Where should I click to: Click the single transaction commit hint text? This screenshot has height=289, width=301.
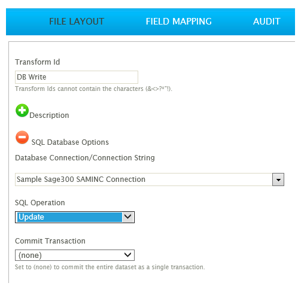110,267
